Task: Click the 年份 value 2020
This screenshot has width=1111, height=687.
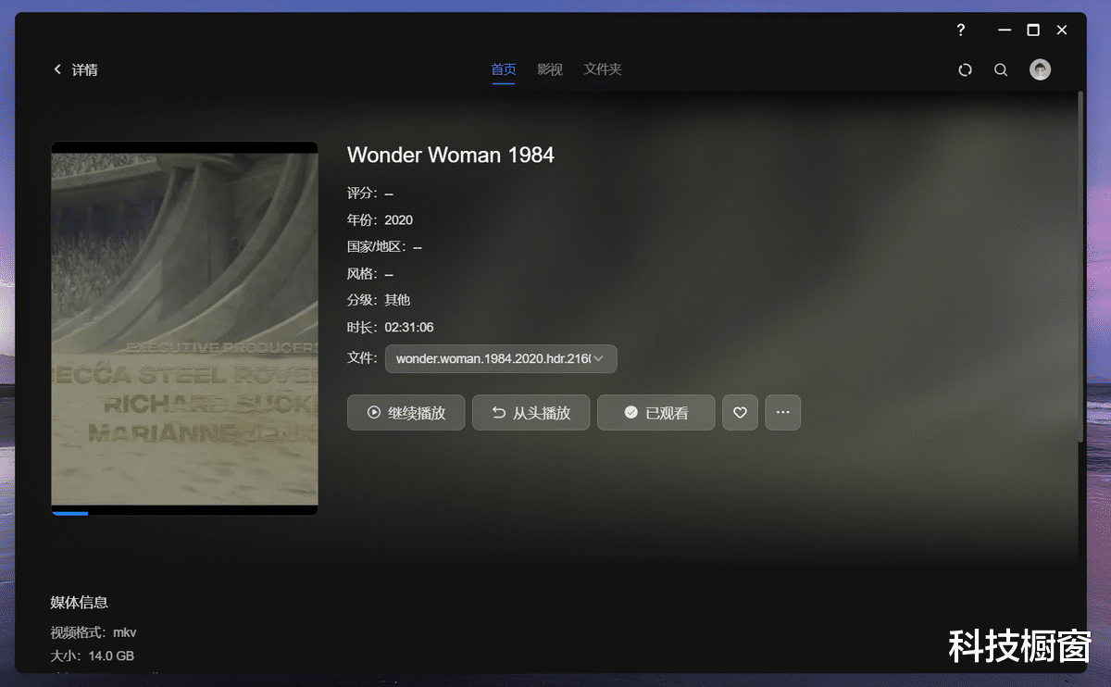Action: [399, 220]
